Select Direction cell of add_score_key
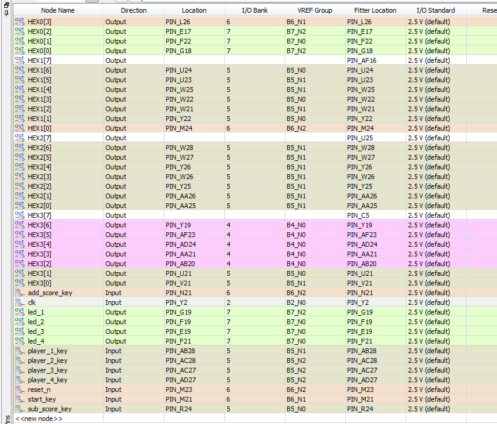Viewport: 497px width, 424px height. tap(134, 293)
